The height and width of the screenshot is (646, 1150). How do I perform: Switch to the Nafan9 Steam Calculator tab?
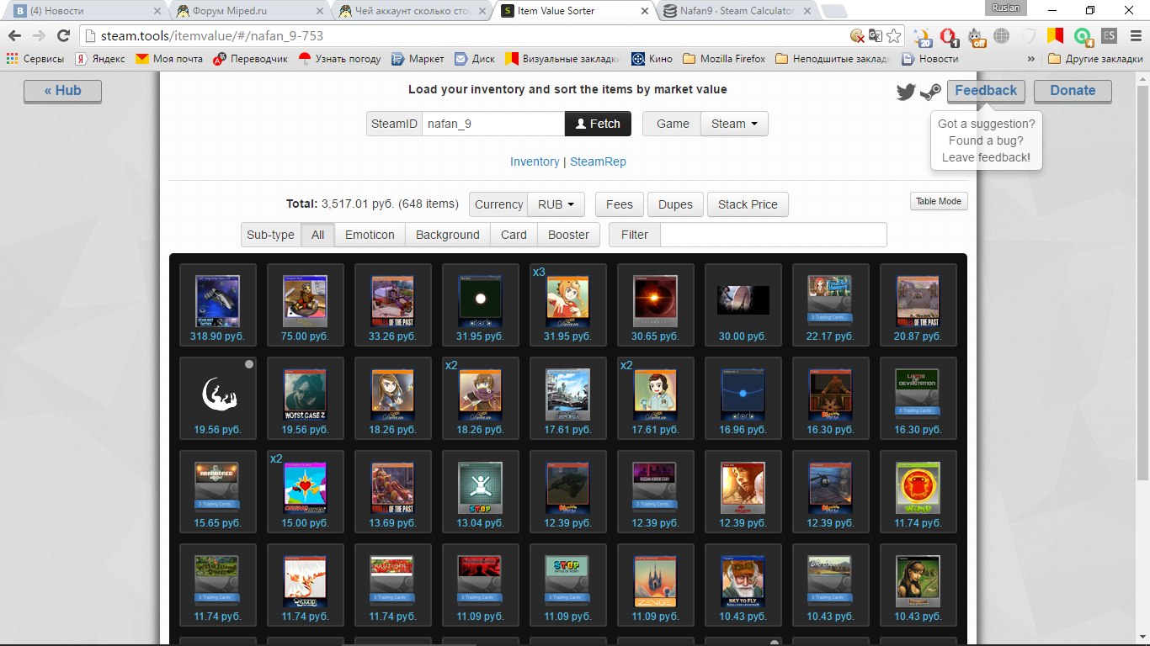click(x=734, y=11)
